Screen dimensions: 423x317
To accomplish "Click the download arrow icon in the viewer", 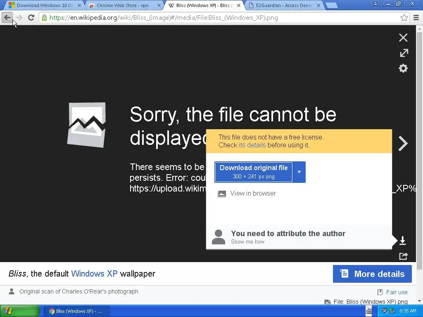I will point(402,241).
